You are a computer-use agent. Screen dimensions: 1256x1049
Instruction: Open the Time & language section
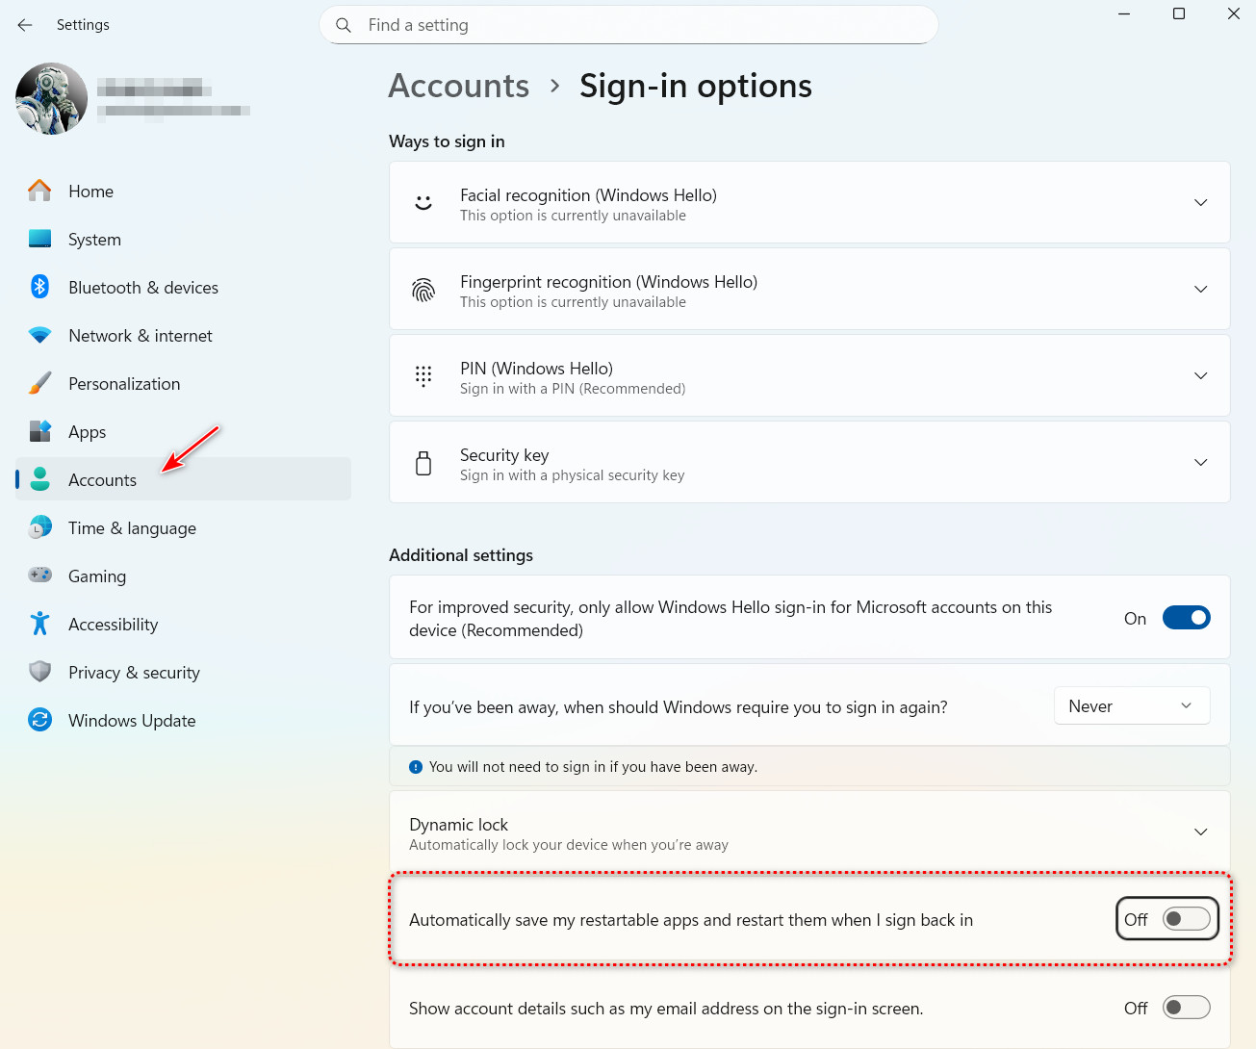coord(132,527)
